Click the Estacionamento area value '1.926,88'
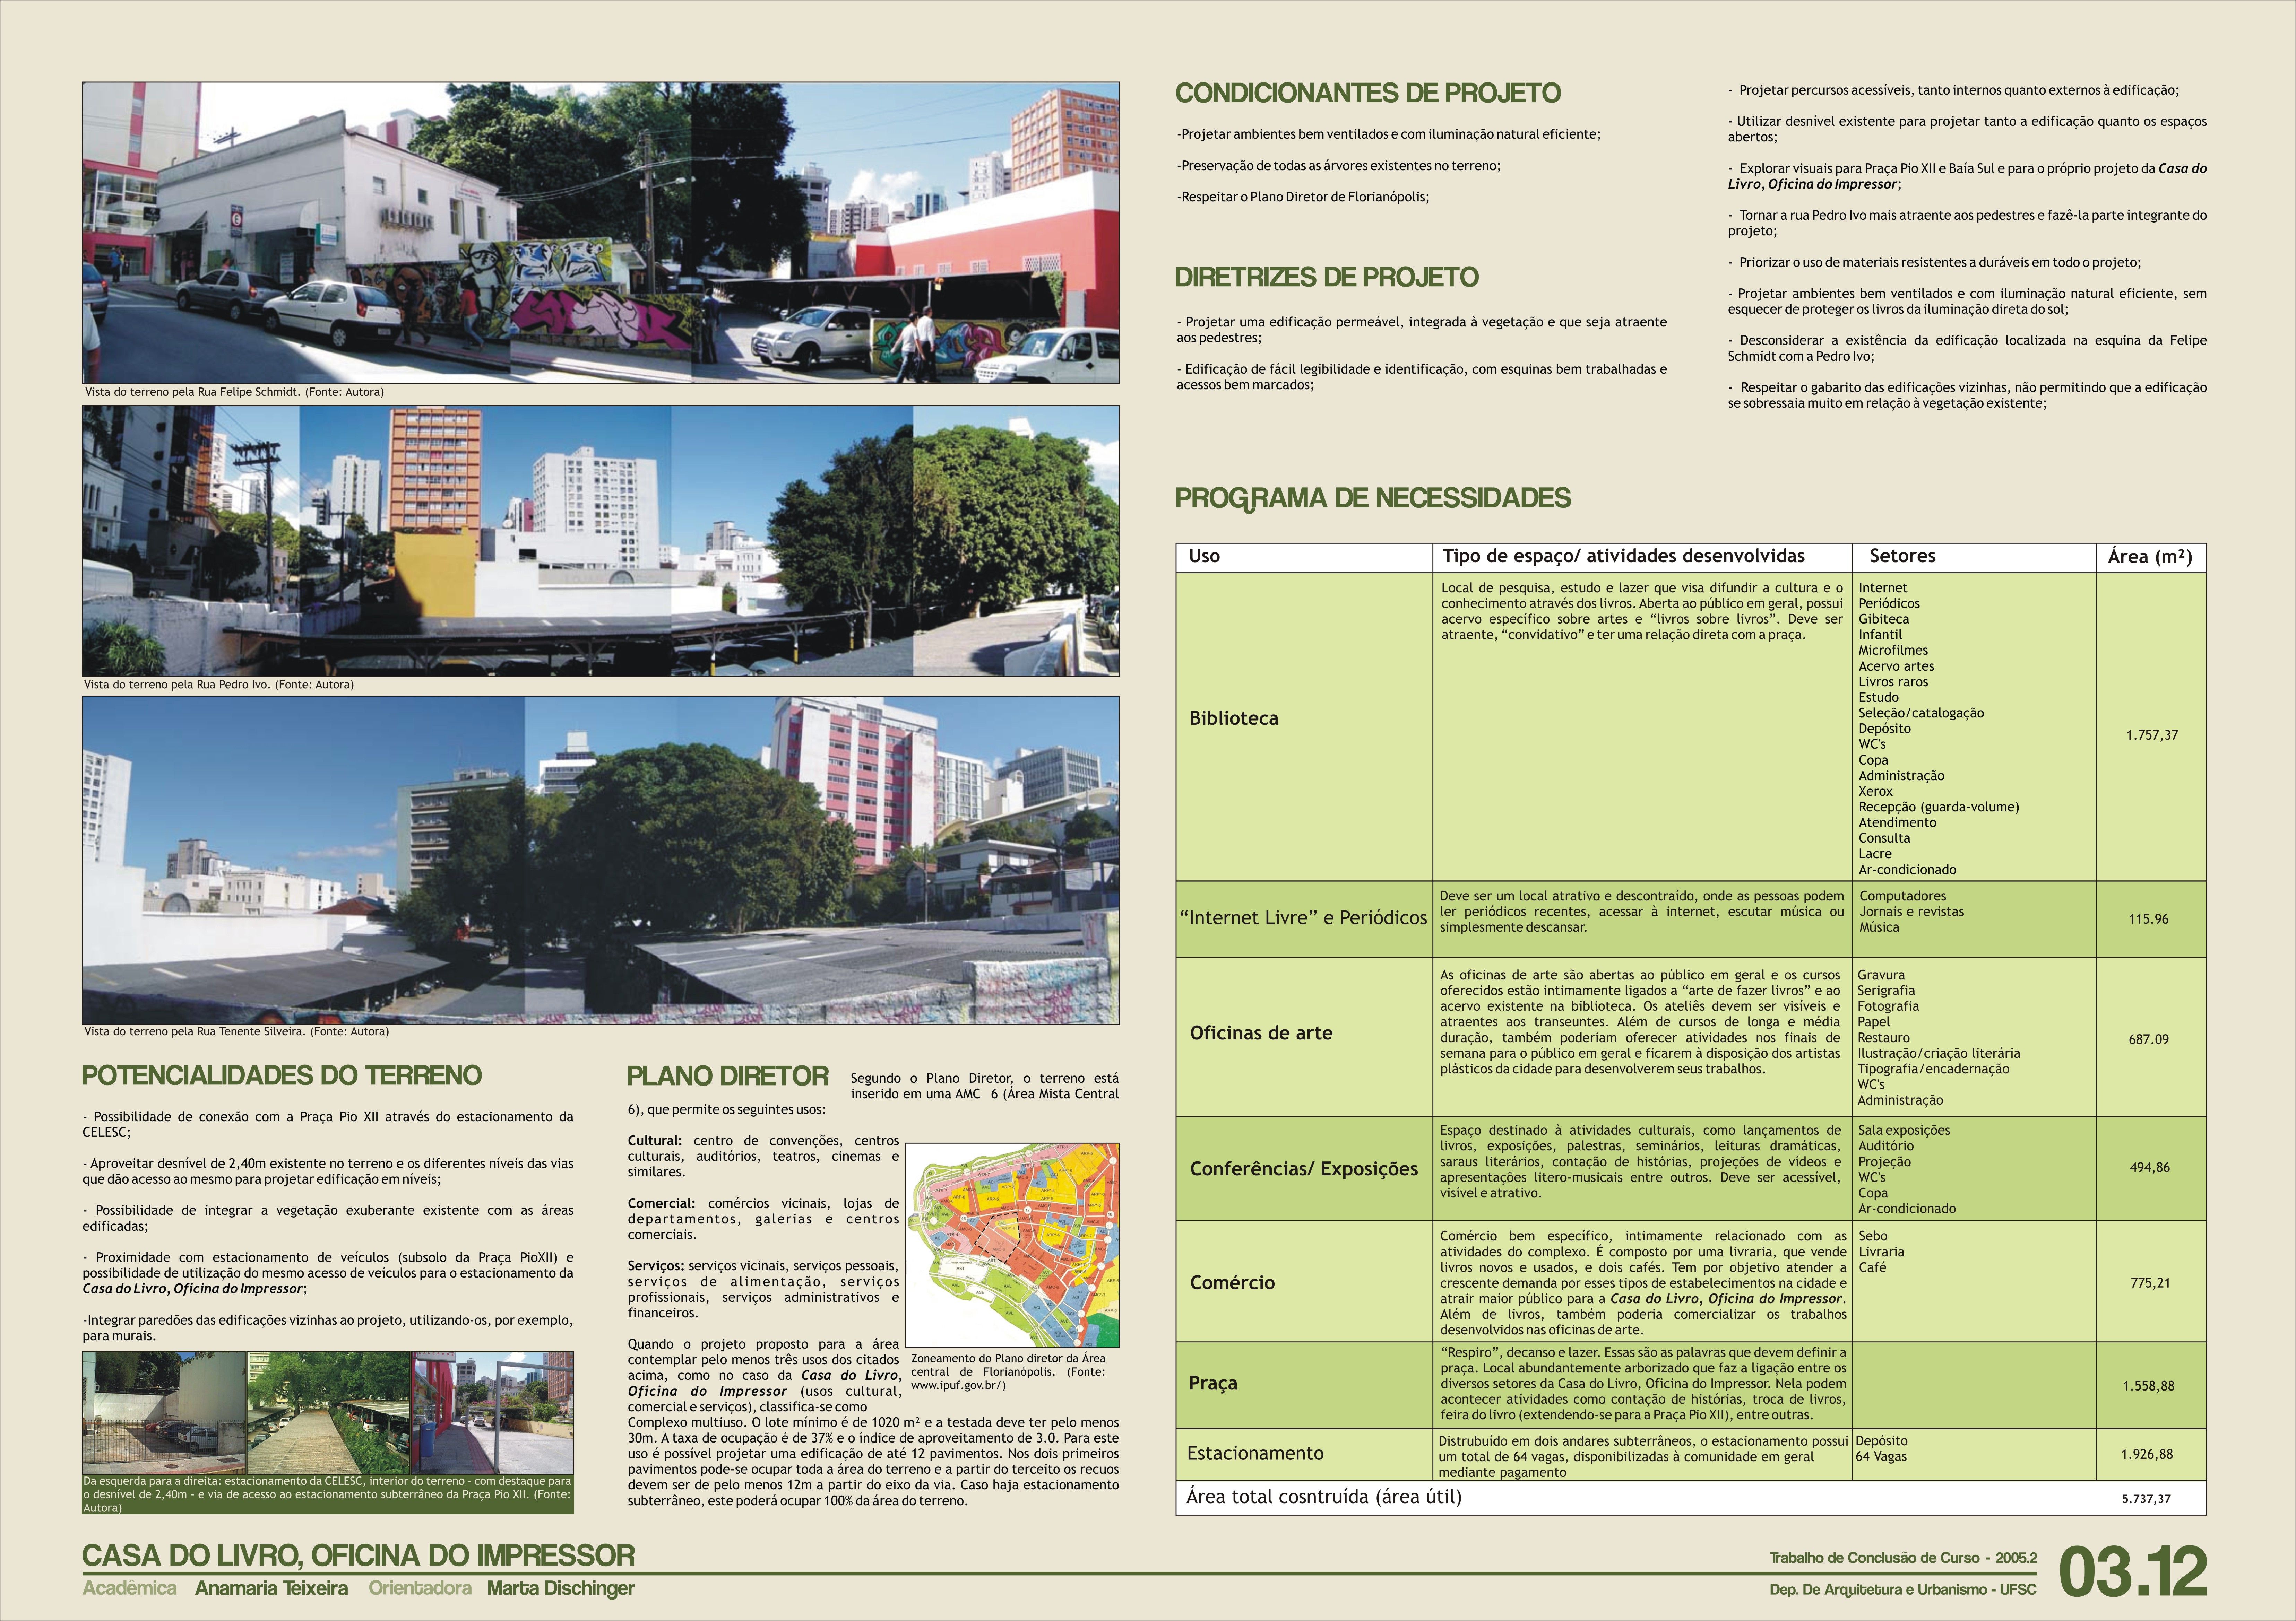Screen dimensions: 2296x1621 click(x=2147, y=1454)
